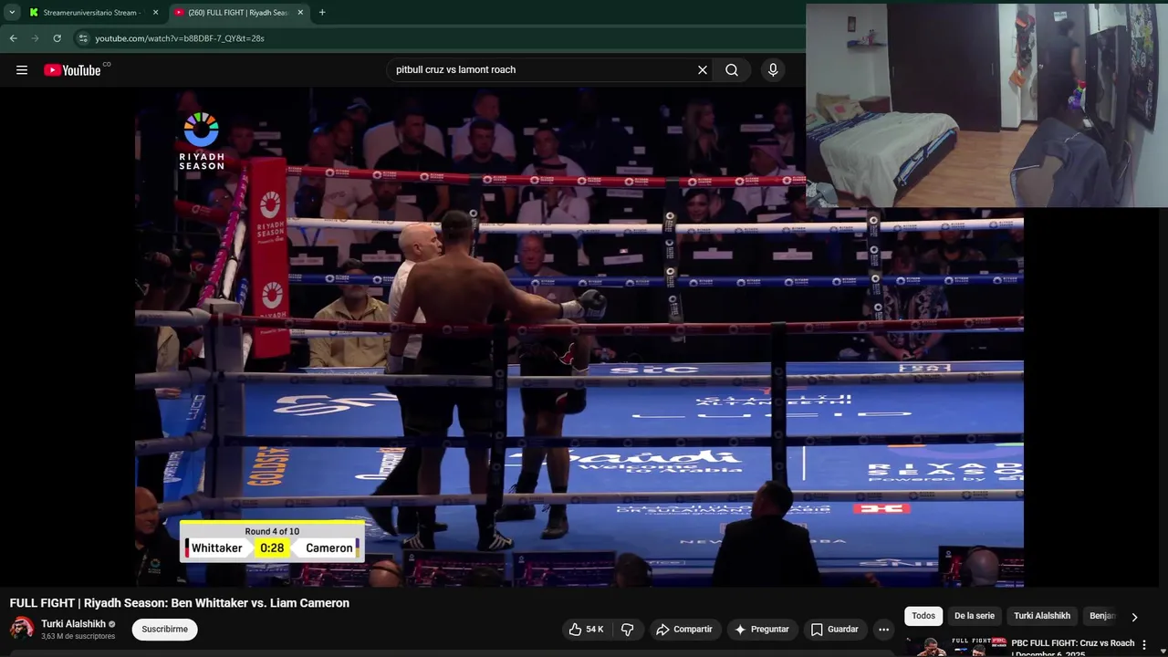Image resolution: width=1168 pixels, height=657 pixels.
Task: Like the video (54 K)
Action: coord(586,630)
